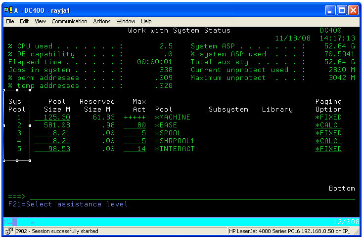Open the File menu
Image resolution: width=363 pixels, height=238 pixels.
[x=10, y=22]
